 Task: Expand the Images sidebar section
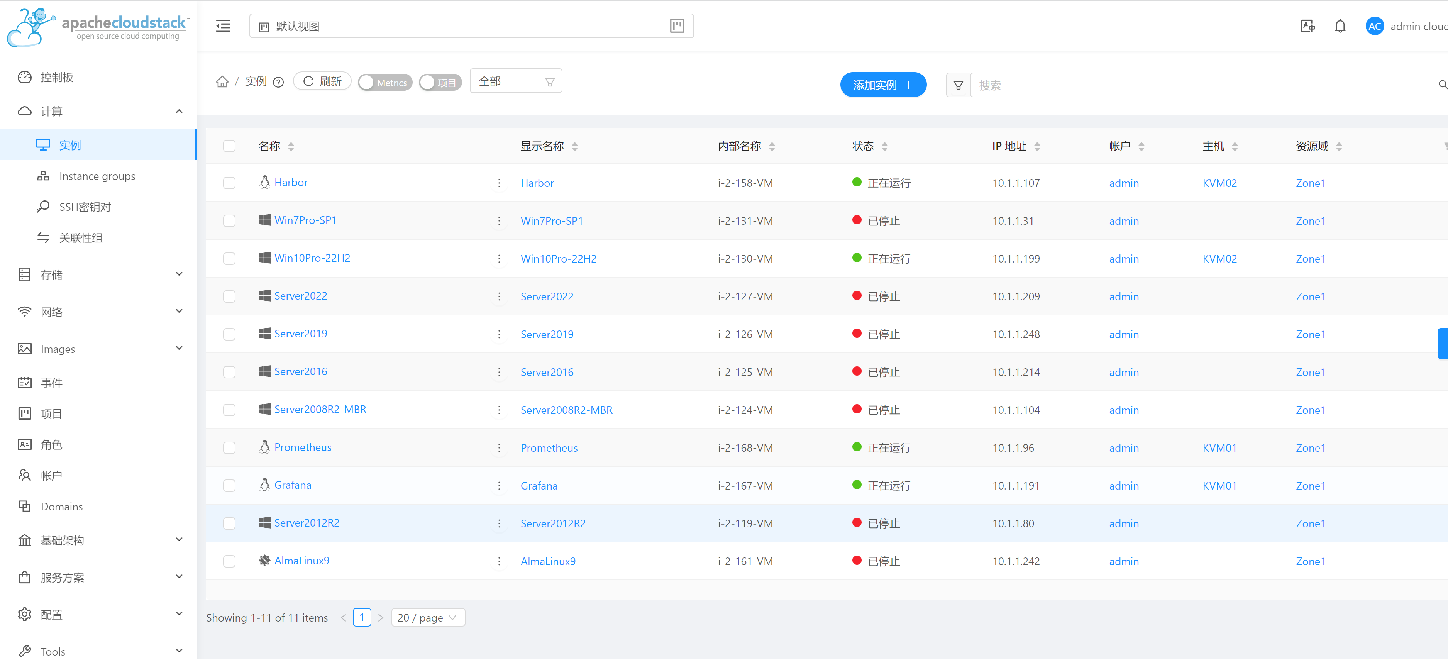coord(98,349)
